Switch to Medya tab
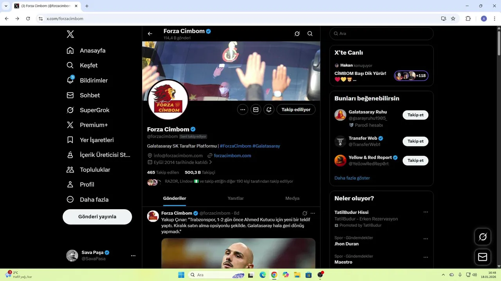The image size is (501, 281). point(292,198)
